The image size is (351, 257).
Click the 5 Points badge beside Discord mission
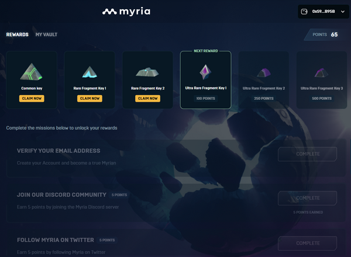(119, 195)
